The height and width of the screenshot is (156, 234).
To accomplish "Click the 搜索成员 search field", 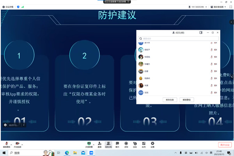I will (178, 39).
